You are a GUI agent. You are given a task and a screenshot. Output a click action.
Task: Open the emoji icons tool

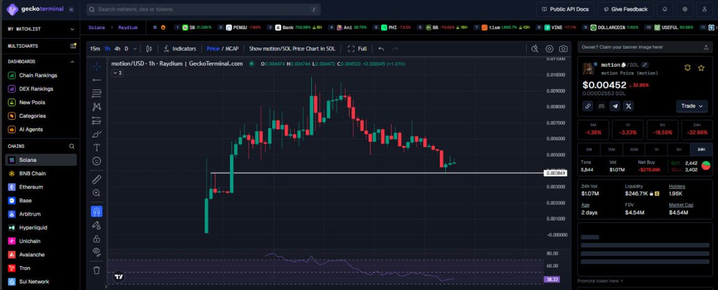click(x=97, y=161)
